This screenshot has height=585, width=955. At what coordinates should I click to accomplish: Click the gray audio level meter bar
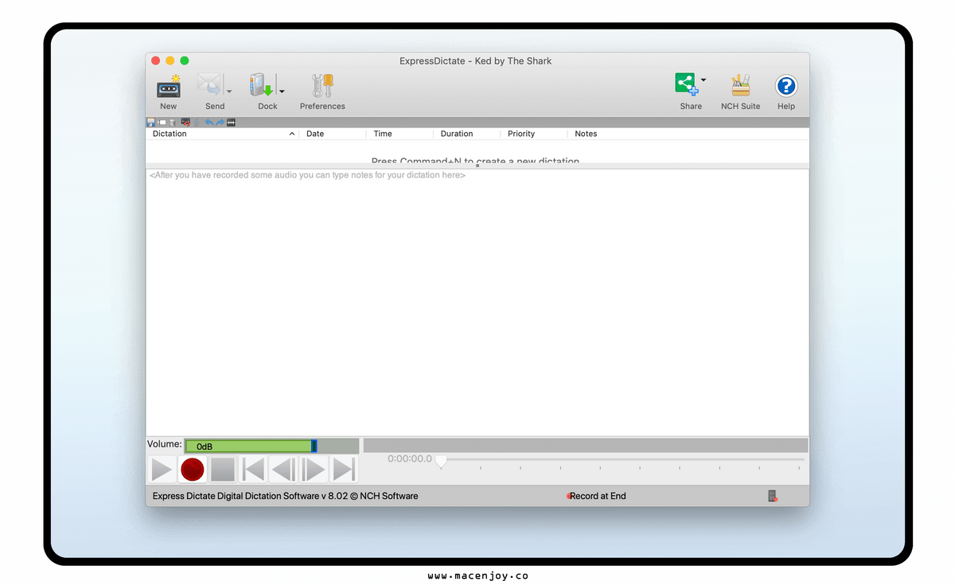[586, 446]
